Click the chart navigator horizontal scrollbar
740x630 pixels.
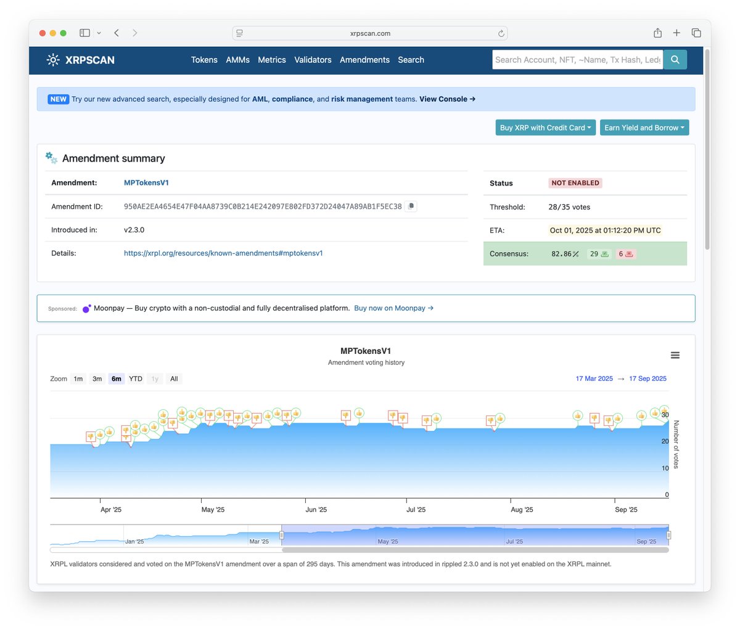(475, 550)
